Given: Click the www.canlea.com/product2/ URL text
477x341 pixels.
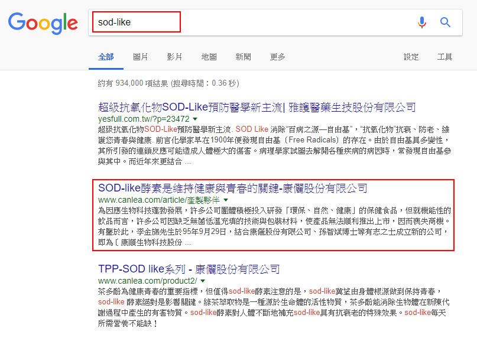Looking at the screenshot, I should tap(148, 281).
